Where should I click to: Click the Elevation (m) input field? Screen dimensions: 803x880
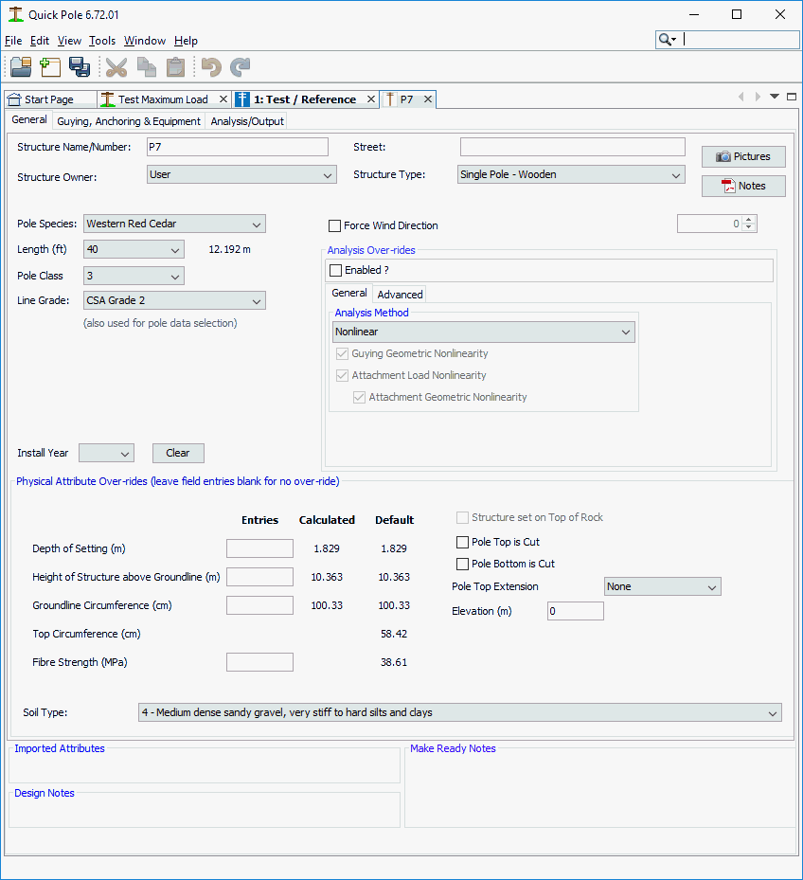[x=575, y=611]
